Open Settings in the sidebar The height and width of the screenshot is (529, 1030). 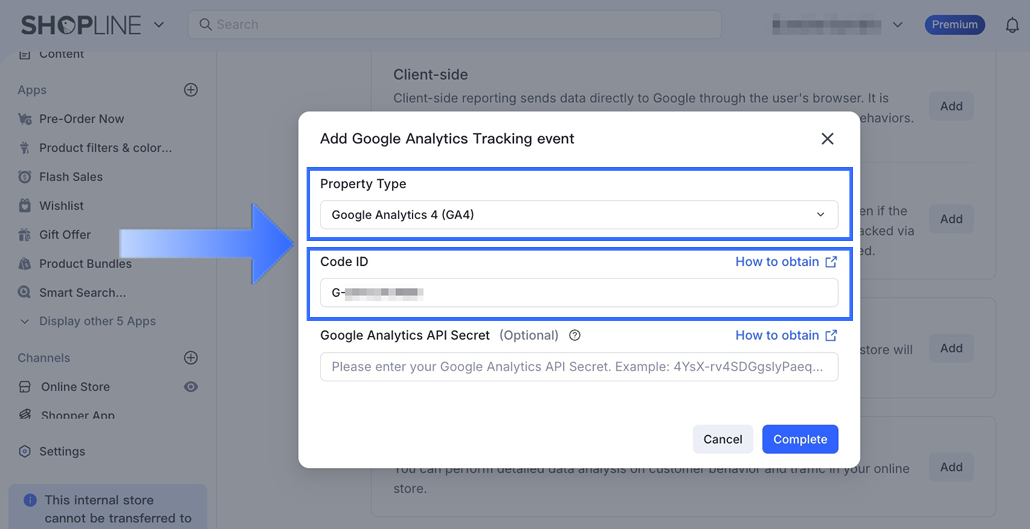point(62,452)
